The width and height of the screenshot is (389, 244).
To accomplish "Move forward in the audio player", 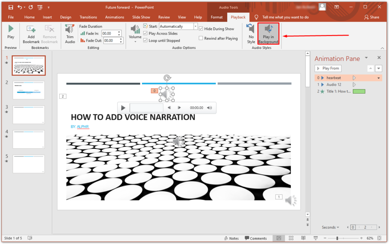I will (179, 108).
